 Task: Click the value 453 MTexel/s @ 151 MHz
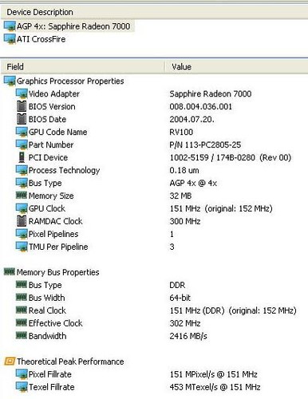point(215,387)
